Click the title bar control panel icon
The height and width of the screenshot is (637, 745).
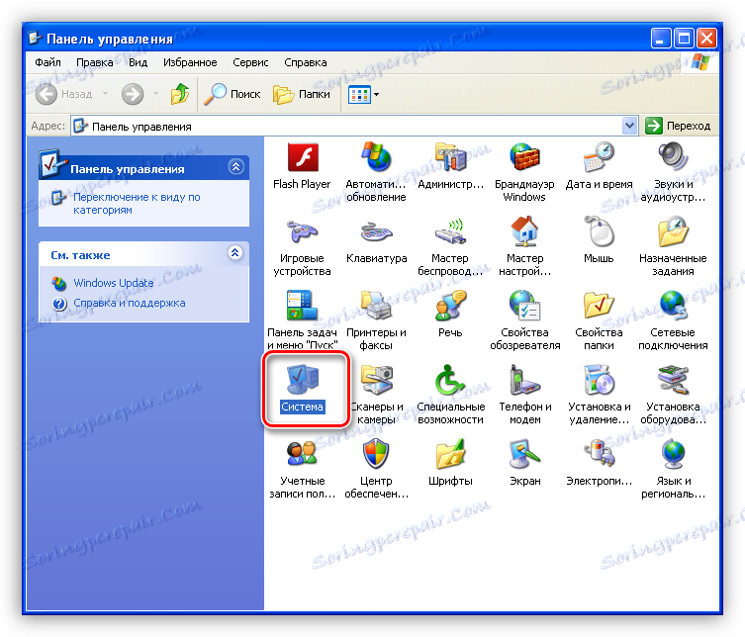coord(35,38)
